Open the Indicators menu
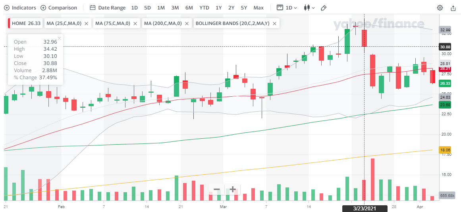The height and width of the screenshot is (212, 461). click(20, 8)
